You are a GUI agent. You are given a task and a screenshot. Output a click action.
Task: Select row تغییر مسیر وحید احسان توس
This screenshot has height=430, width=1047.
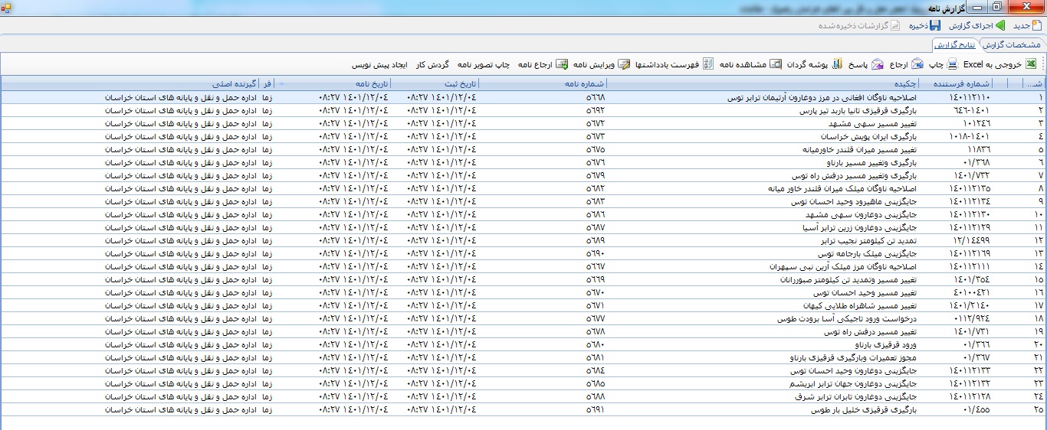tap(523, 293)
